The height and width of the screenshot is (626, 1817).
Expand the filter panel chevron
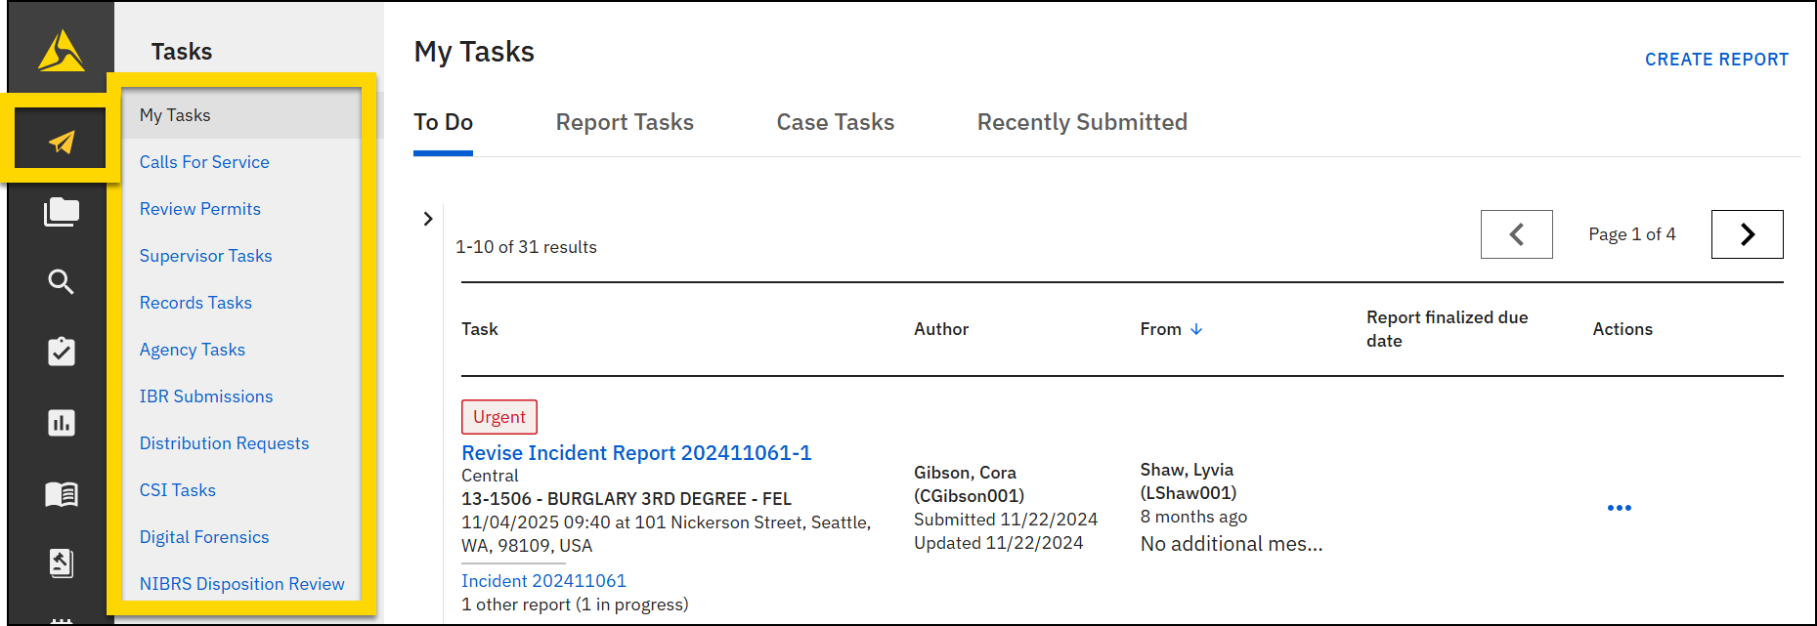click(x=427, y=219)
